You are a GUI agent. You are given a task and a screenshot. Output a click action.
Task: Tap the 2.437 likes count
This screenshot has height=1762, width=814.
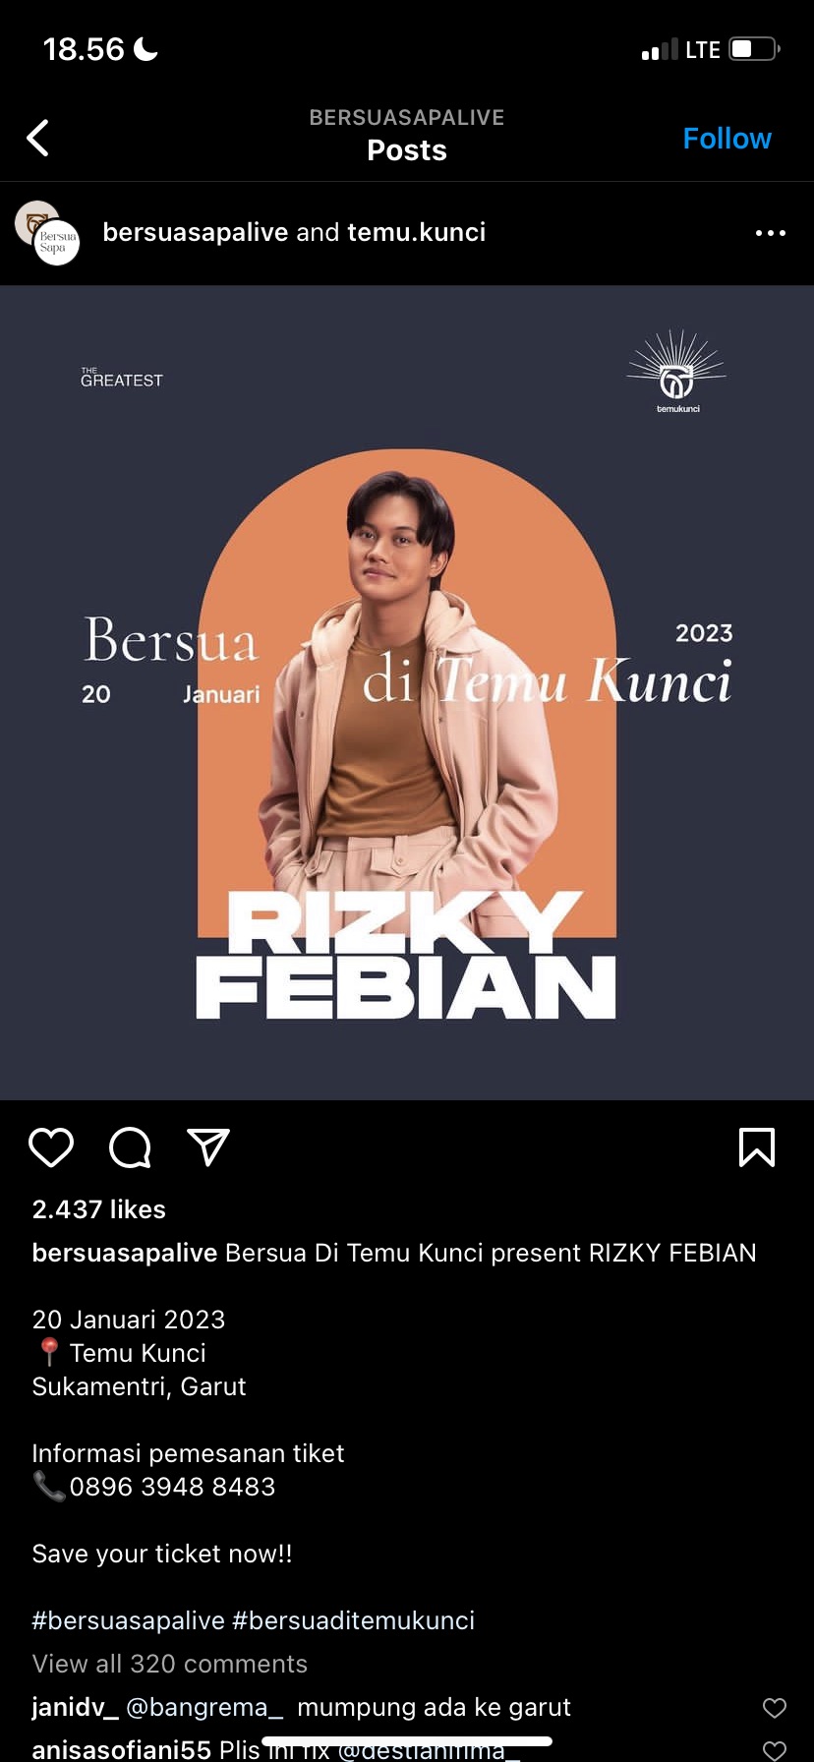click(99, 1209)
